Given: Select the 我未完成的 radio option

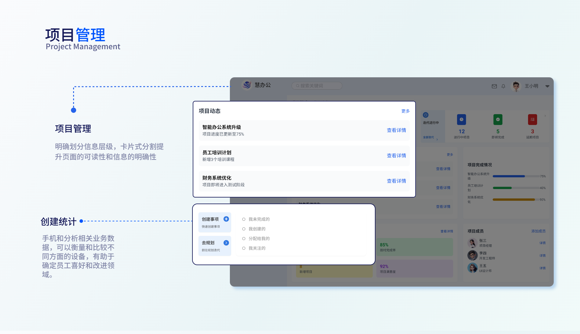Looking at the screenshot, I should click(x=244, y=219).
